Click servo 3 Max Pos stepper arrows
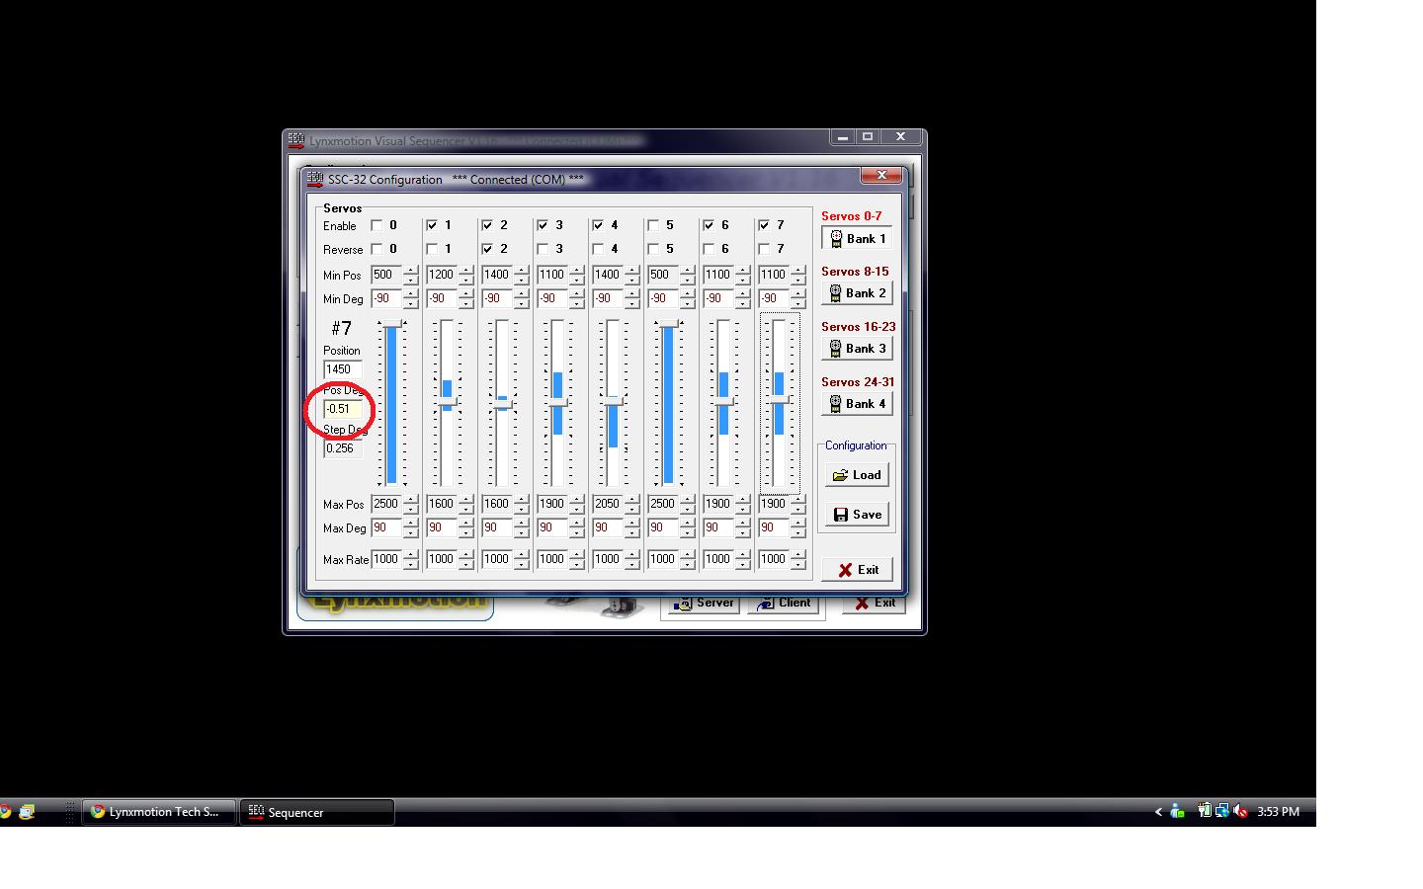The height and width of the screenshot is (889, 1423). (576, 504)
